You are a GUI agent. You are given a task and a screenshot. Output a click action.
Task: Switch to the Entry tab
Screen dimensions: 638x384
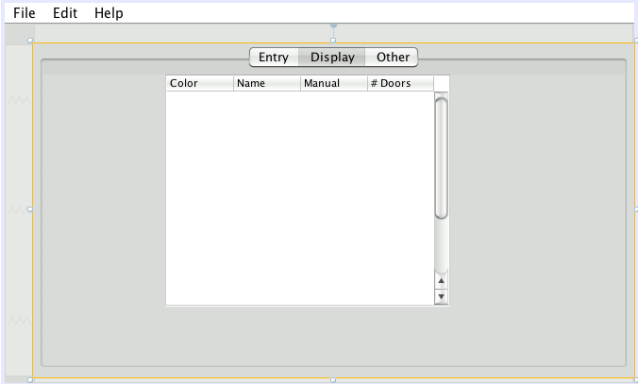[x=274, y=58]
